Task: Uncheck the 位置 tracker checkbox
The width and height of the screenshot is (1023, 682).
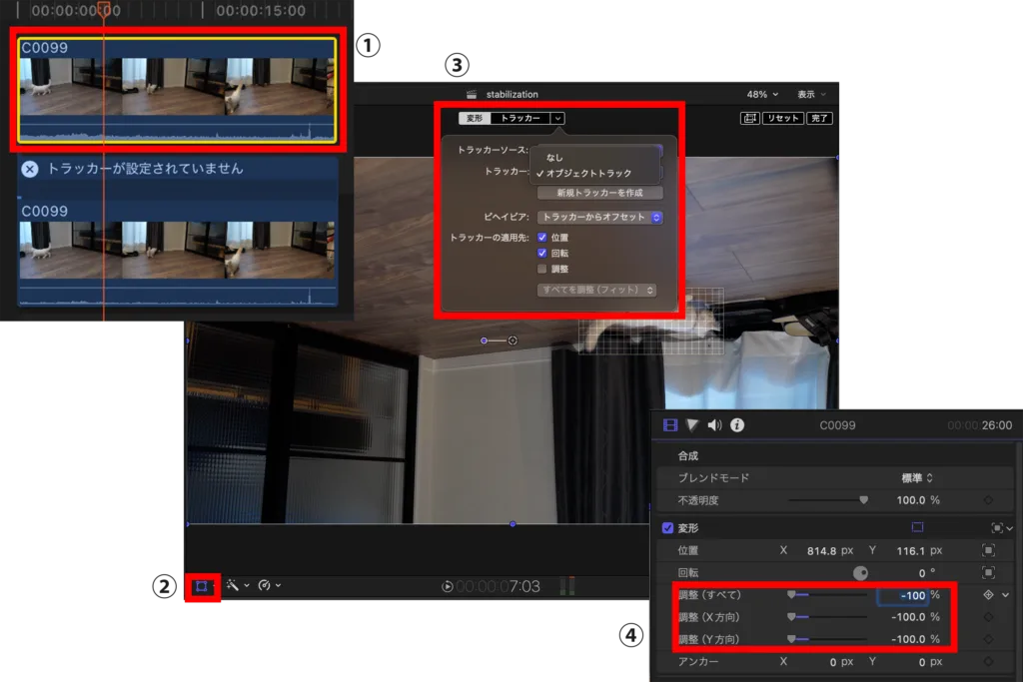Action: point(541,238)
